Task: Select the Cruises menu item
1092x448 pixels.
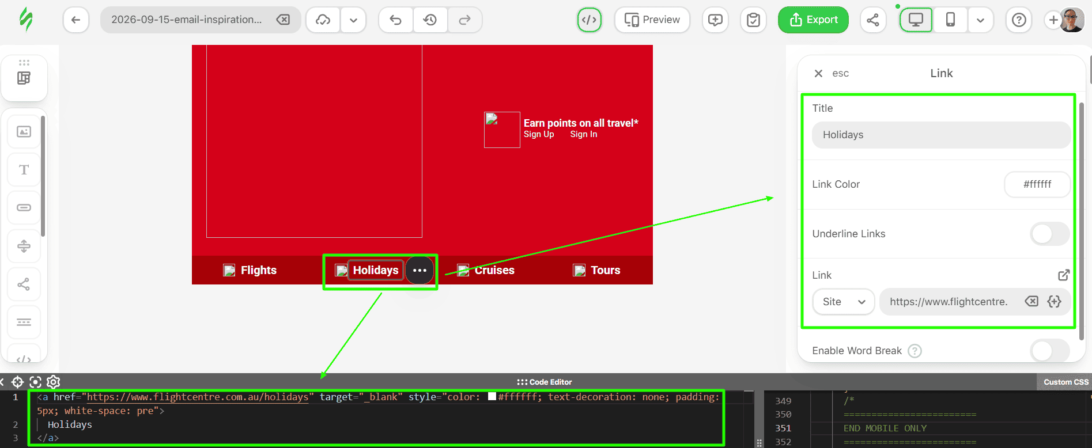Action: pyautogui.click(x=494, y=270)
